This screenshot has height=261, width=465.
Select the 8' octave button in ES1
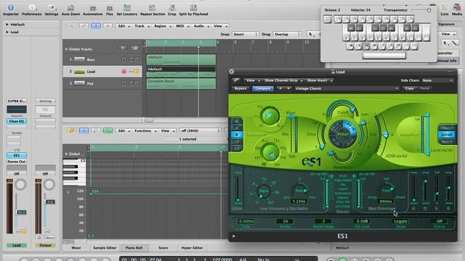[237, 135]
